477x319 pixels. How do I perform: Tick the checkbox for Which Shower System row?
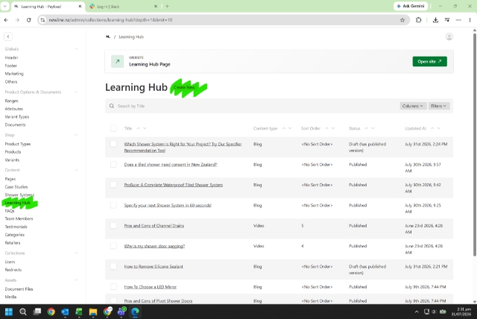click(113, 144)
